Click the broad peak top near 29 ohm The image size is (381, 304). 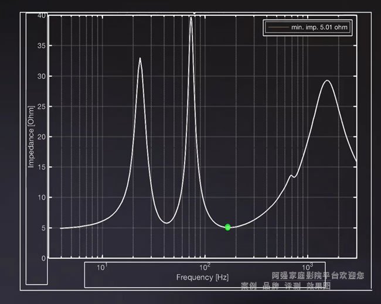[x=328, y=81]
